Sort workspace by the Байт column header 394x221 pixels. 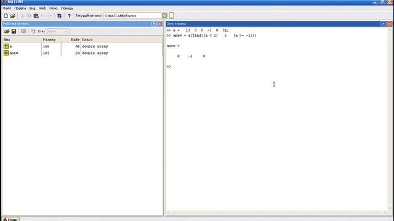(71, 39)
